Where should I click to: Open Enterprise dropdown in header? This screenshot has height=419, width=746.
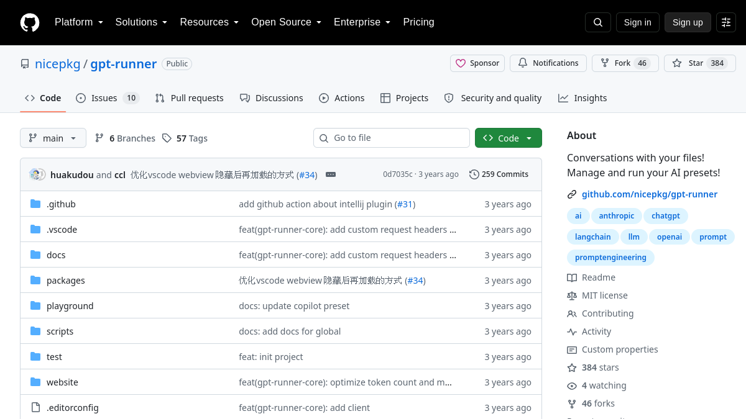click(x=362, y=22)
